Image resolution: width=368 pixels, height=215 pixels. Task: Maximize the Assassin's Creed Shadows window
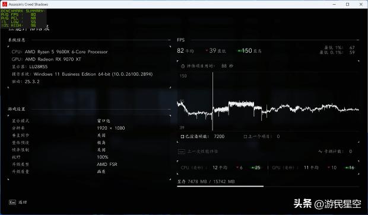348,4
